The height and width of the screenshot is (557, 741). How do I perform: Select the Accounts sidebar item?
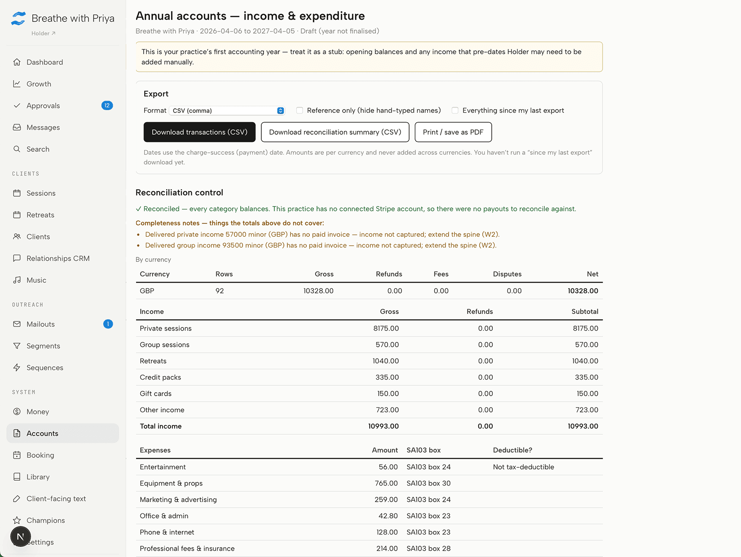click(x=63, y=433)
